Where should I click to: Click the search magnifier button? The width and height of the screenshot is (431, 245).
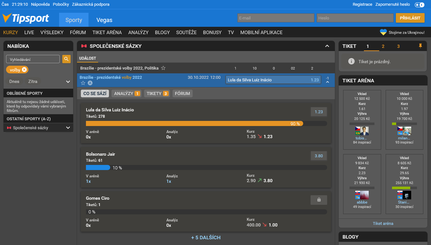tap(66, 59)
